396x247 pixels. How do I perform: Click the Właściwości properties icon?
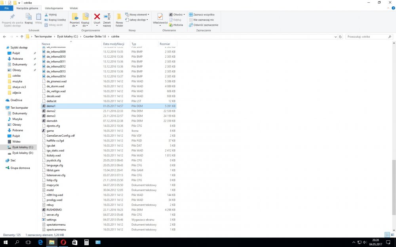click(160, 17)
